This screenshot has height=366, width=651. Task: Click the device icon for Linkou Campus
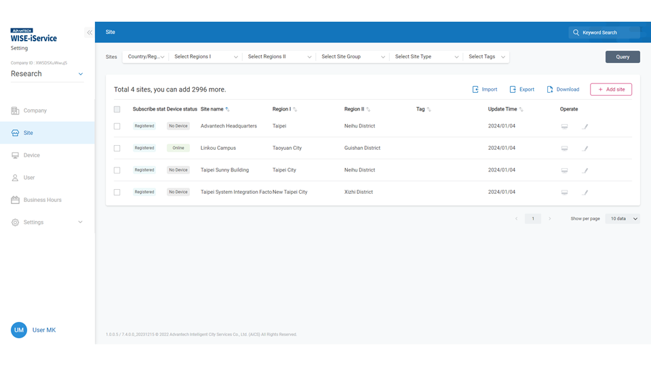(564, 148)
